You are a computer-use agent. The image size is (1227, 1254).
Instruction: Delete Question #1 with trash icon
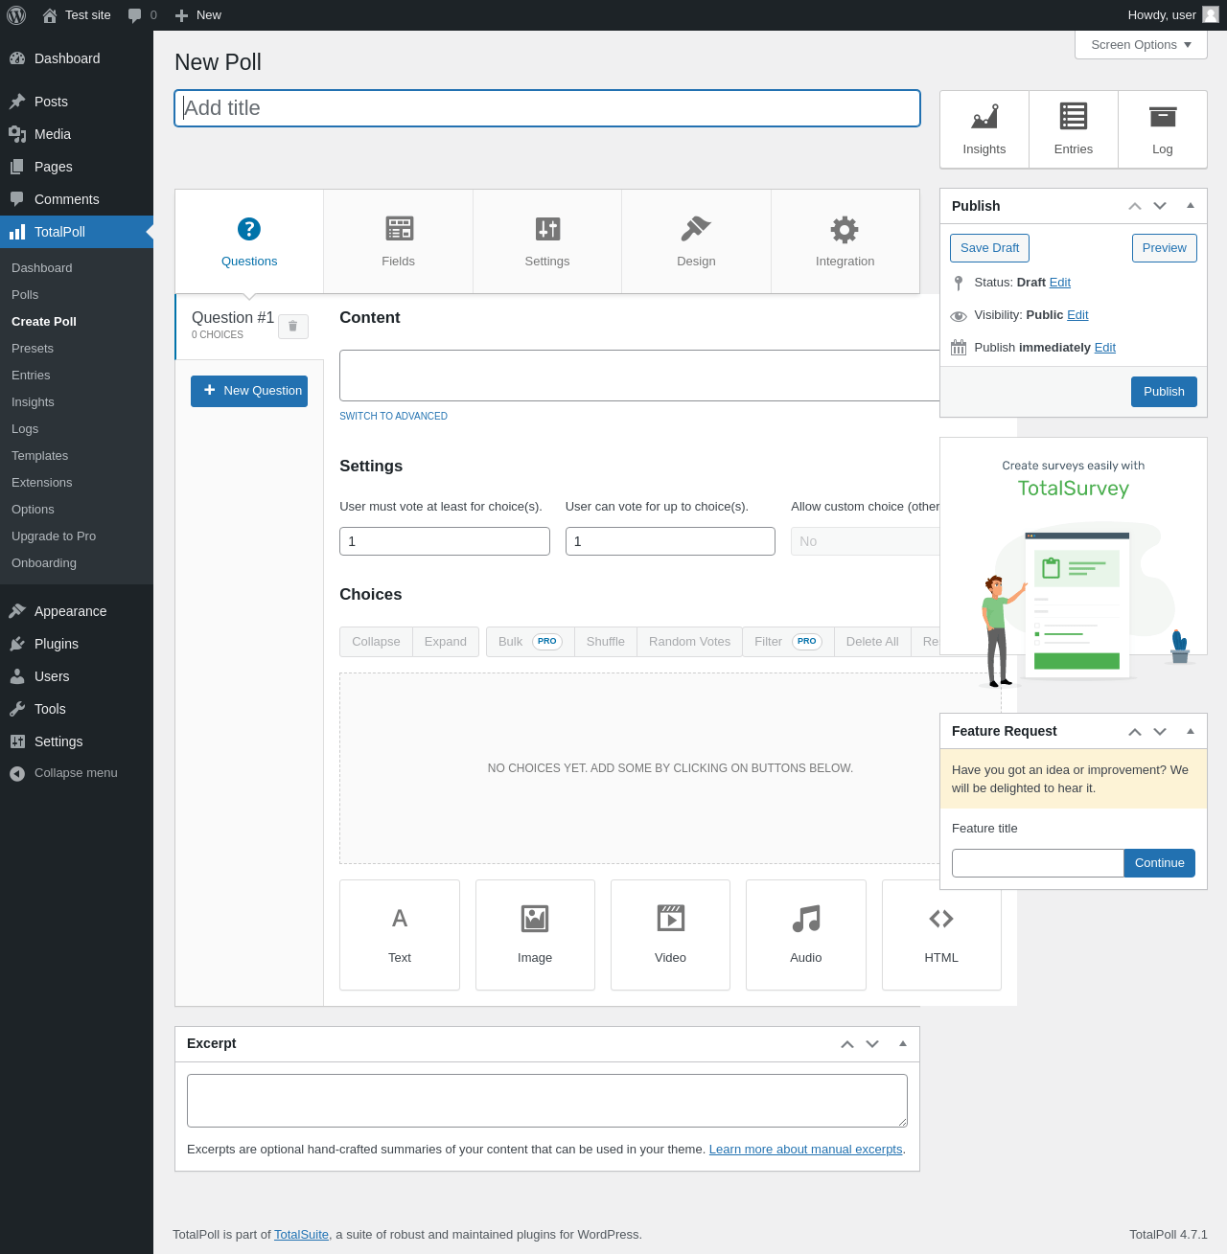tap(293, 327)
